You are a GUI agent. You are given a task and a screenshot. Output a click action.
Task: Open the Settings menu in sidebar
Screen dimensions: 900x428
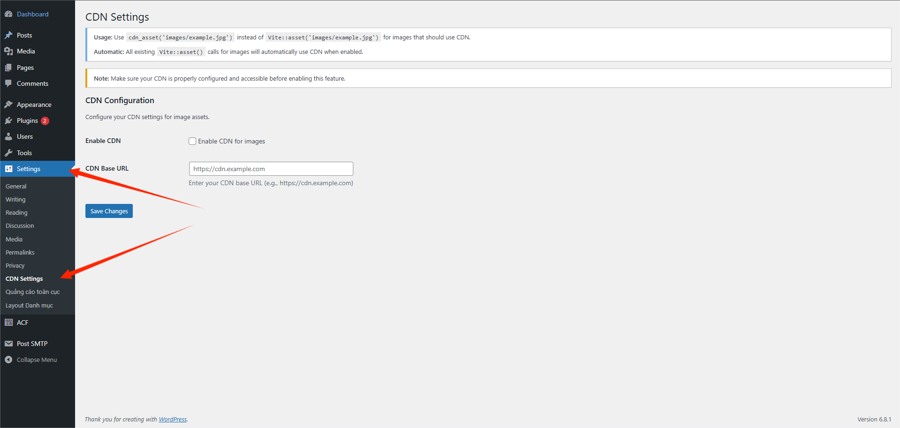pos(28,169)
